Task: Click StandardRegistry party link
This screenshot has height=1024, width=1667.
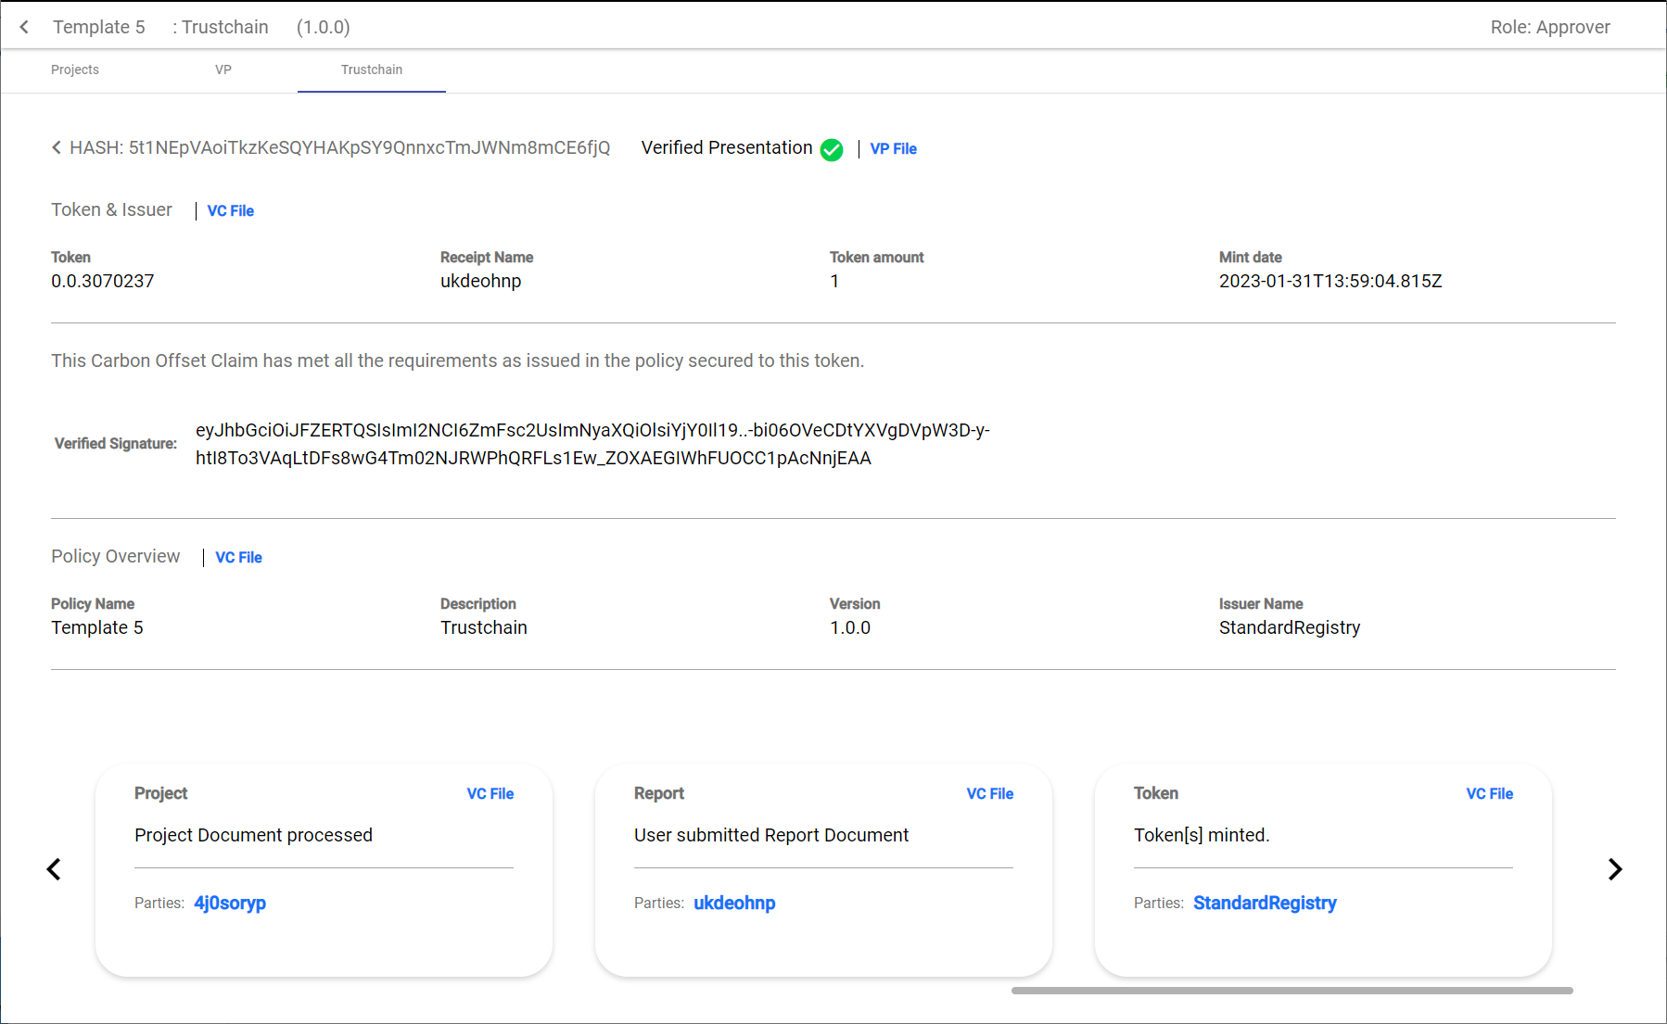Action: point(1265,903)
